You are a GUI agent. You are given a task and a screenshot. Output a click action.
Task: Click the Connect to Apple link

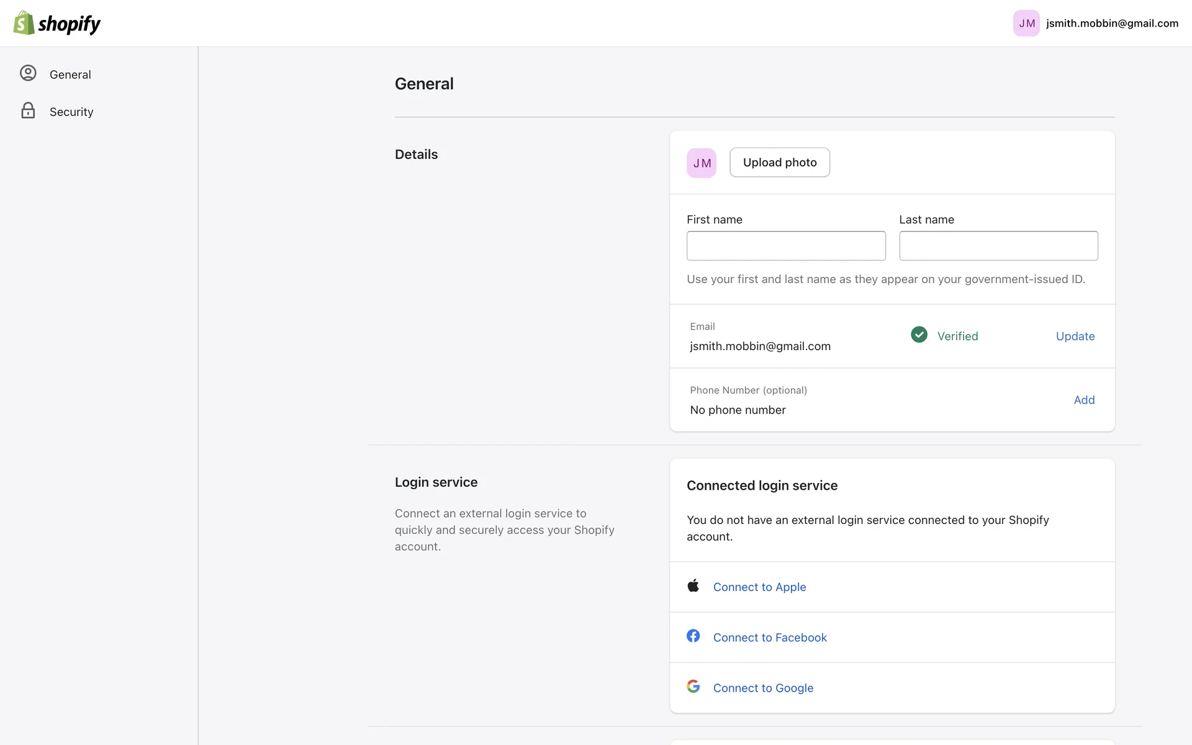(x=759, y=587)
